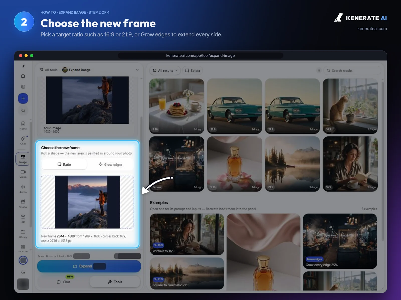This screenshot has width=401, height=300.
Task: Open the misty lake 21:9 result
Action: tap(292, 164)
